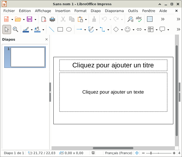
Task: Select the Line with arrow tool
Action: (79, 29)
